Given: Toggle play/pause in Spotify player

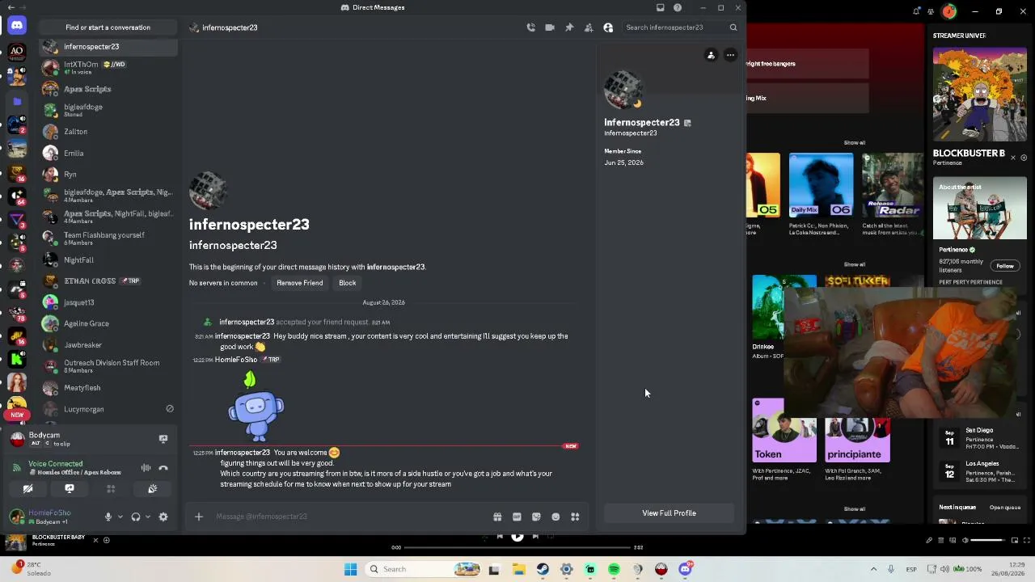Looking at the screenshot, I should coord(517,536).
